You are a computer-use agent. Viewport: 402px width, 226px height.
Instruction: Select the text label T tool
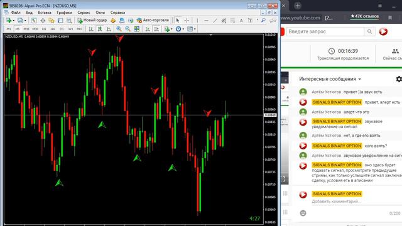click(250, 21)
